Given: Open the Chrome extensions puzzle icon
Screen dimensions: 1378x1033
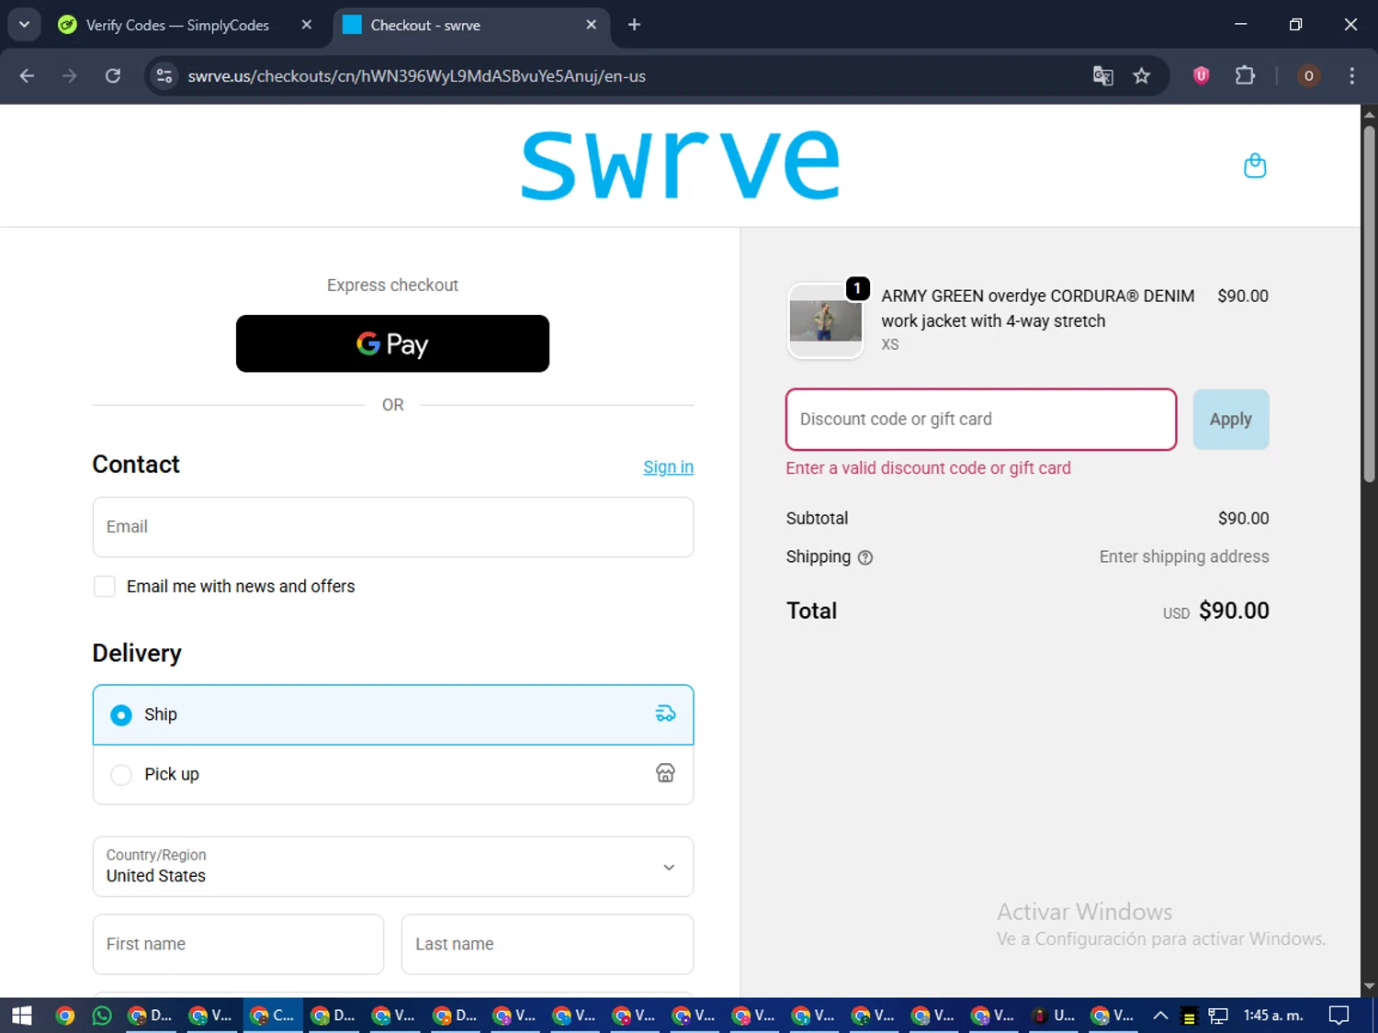Looking at the screenshot, I should (1245, 75).
